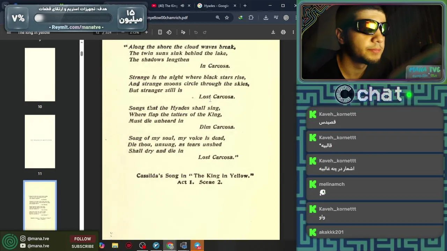Viewport: 447px width, 251px height.
Task: Click "Song of my soul, my voice is dead,"
Action: [177, 138]
